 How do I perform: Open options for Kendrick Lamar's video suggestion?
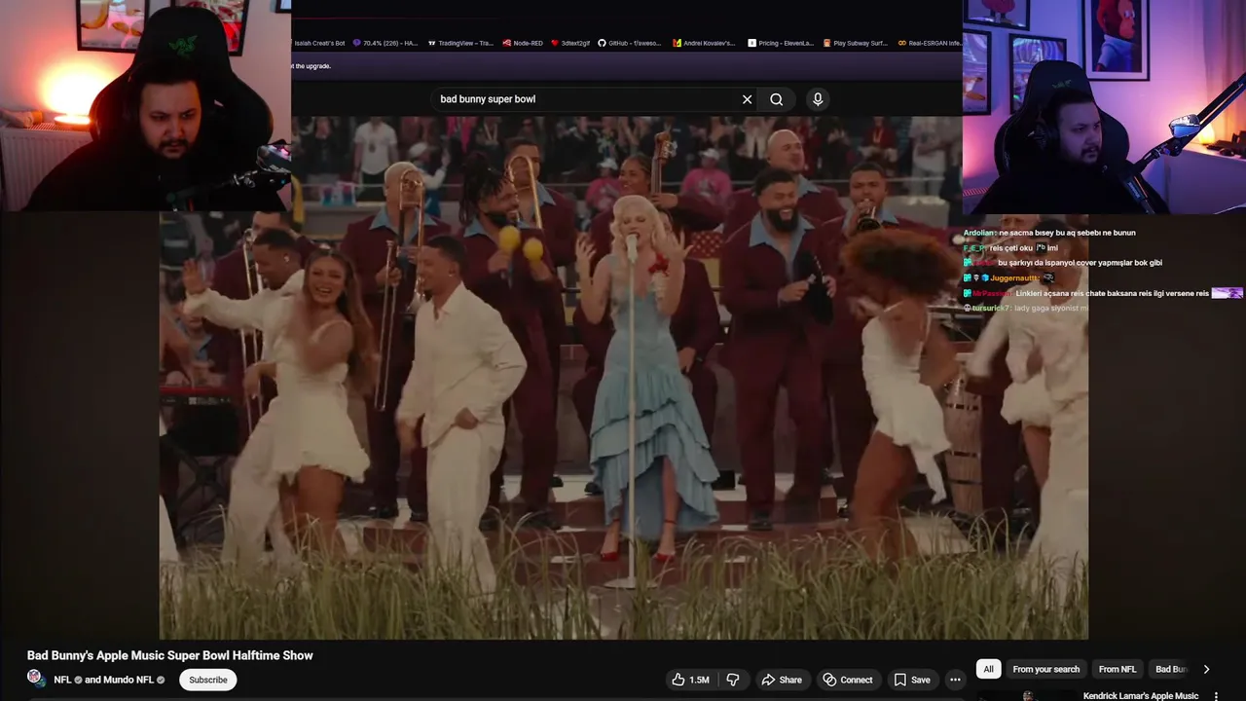click(1216, 696)
